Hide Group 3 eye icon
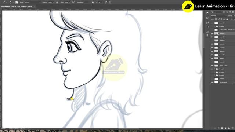 (212, 69)
